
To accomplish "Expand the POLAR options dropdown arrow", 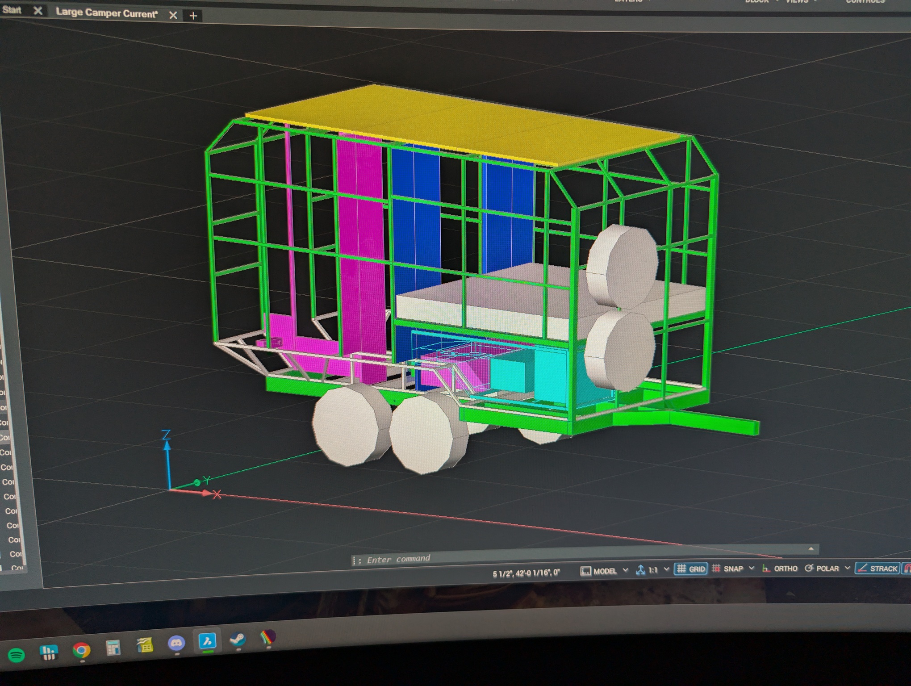I will [847, 568].
